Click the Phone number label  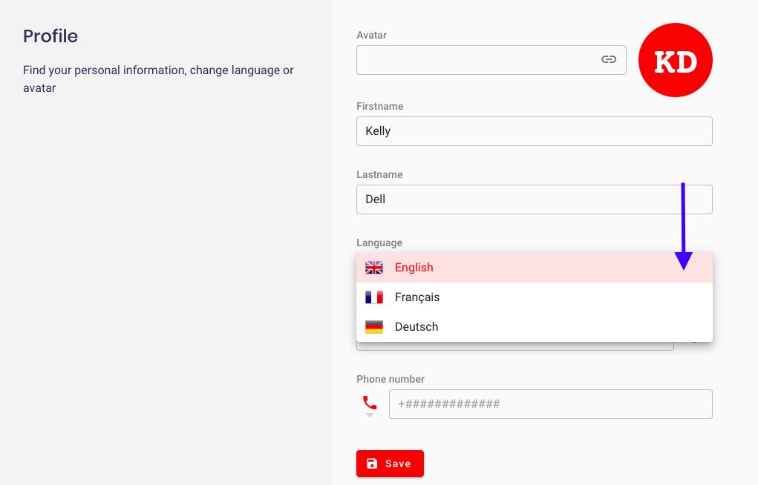(x=391, y=379)
